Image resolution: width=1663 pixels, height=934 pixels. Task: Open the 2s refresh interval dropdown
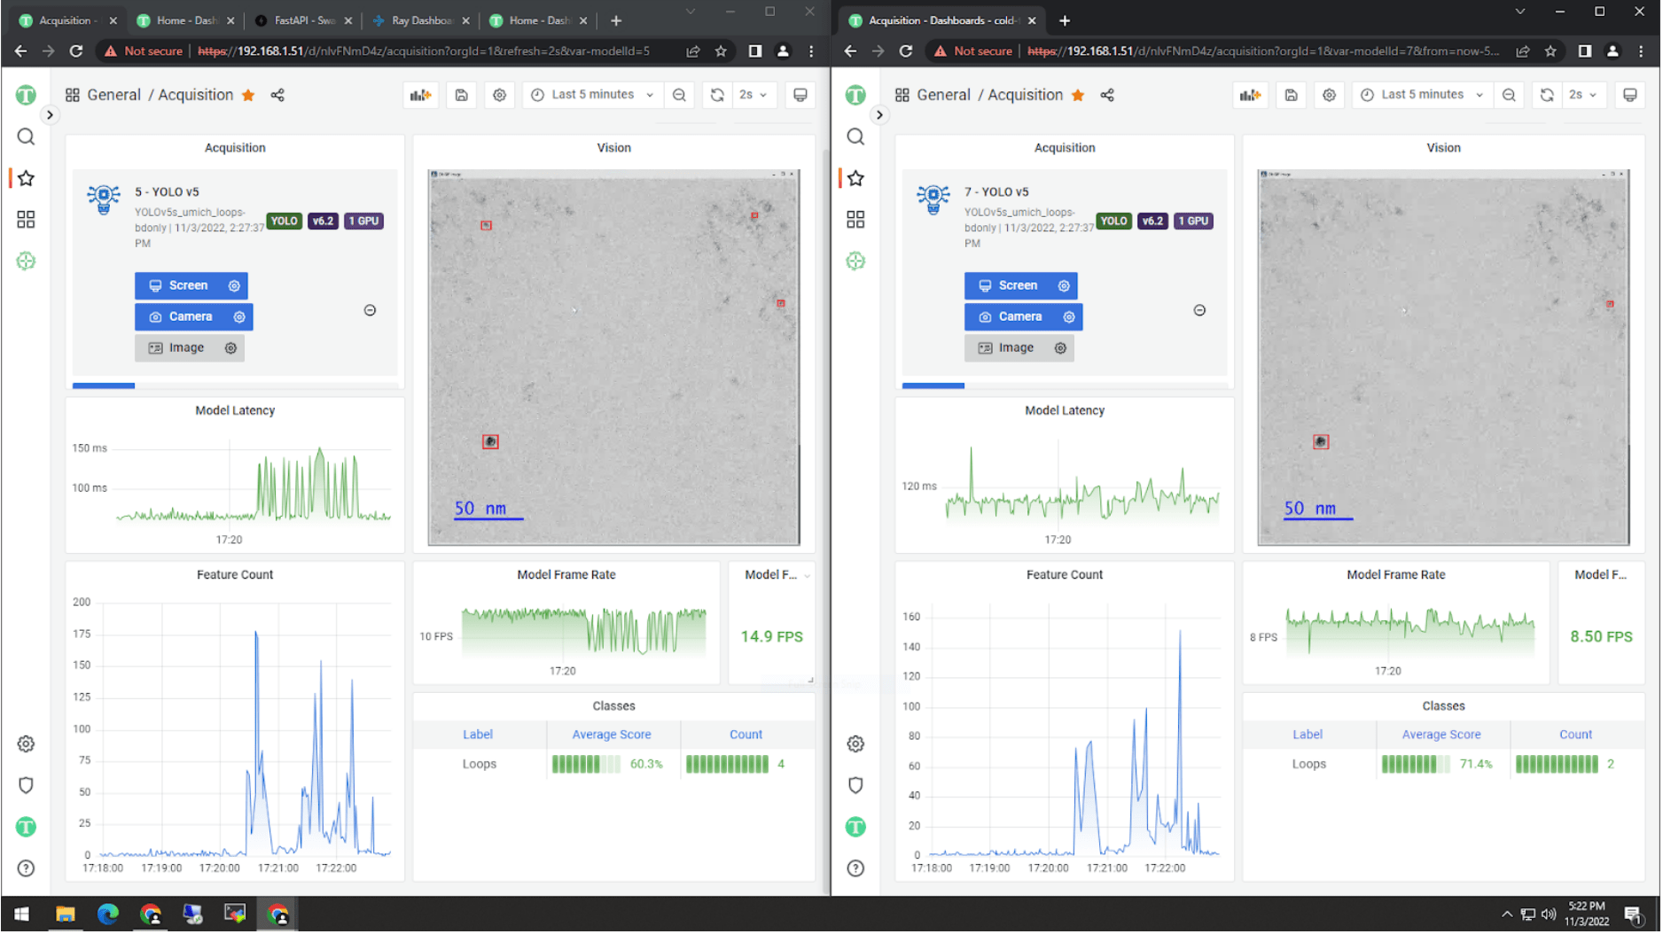754,95
